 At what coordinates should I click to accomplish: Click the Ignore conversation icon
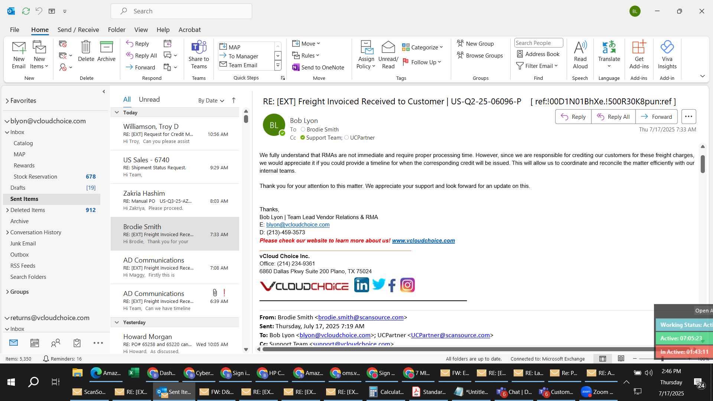click(63, 44)
